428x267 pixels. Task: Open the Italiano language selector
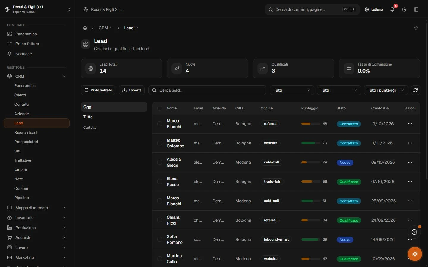374,9
